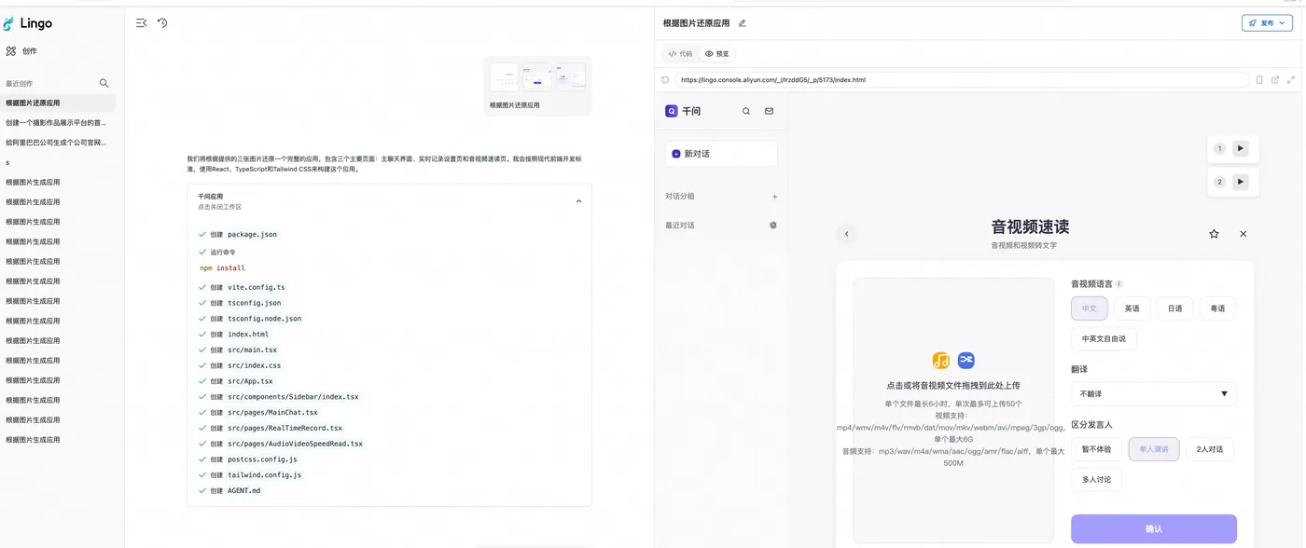Select 粤语 language option
The image size is (1306, 548).
point(1217,308)
